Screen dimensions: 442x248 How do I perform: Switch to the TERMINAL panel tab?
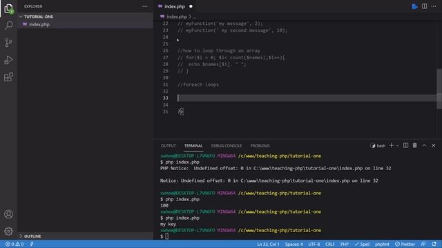click(193, 145)
